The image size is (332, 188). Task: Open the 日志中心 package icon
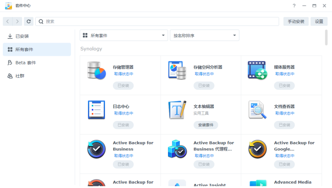pyautogui.click(x=96, y=110)
